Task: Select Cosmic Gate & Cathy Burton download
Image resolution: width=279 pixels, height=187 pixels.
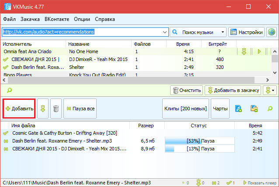Action: coord(139,133)
